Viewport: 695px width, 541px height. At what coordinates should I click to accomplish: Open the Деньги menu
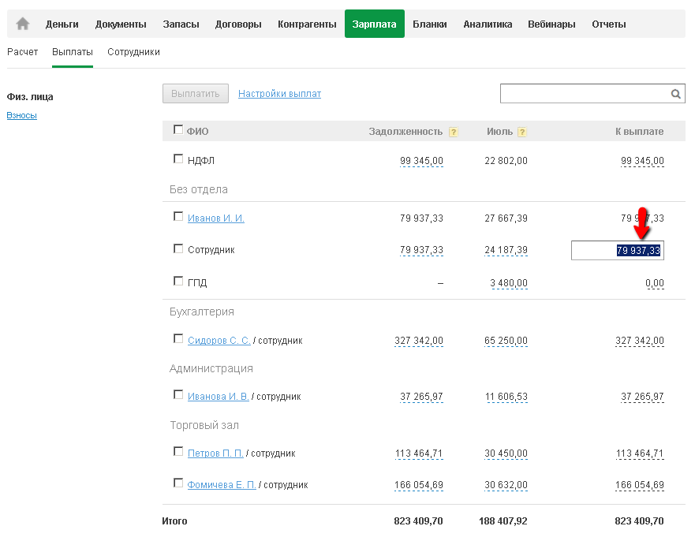[62, 24]
